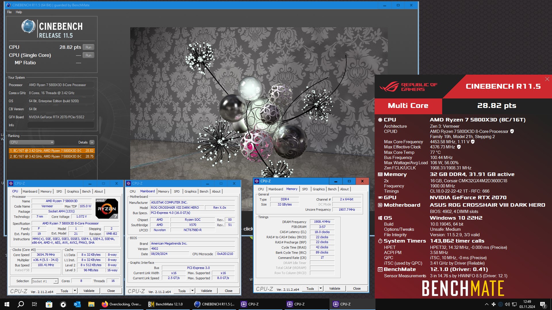Viewport: 552px width, 310px height.
Task: Switch to BenchMate 12.1.0 taskbar item
Action: coord(168,304)
